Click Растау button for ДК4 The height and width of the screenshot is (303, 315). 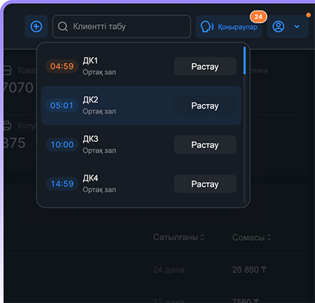click(205, 184)
